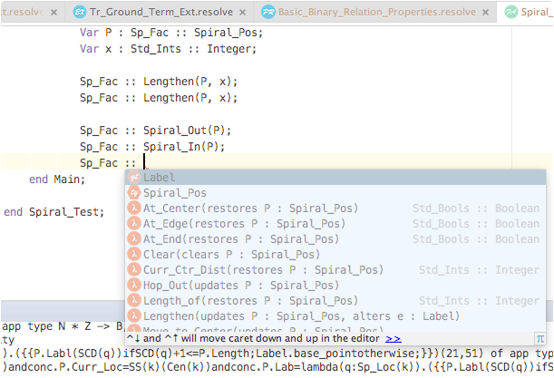Click the 'end Main;' line
Image resolution: width=554 pixels, height=378 pixels.
tap(57, 179)
